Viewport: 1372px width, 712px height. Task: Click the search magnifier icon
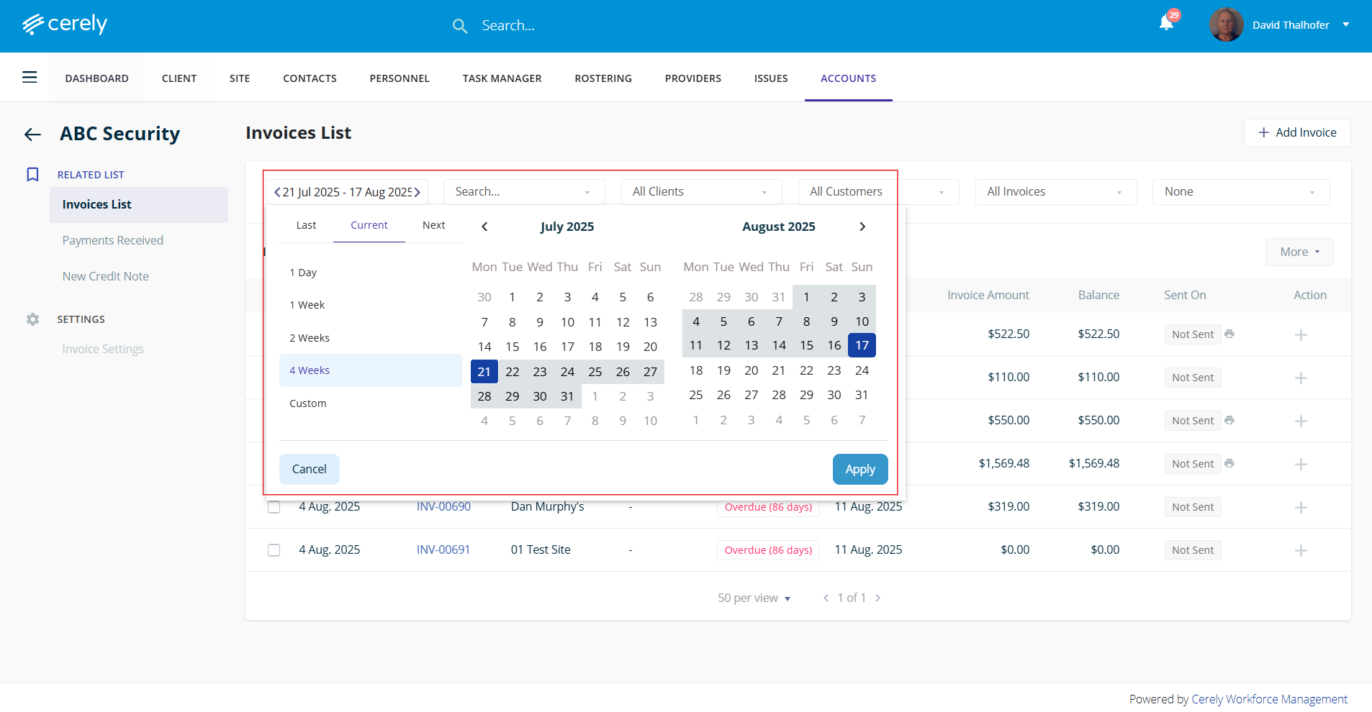[x=460, y=27]
